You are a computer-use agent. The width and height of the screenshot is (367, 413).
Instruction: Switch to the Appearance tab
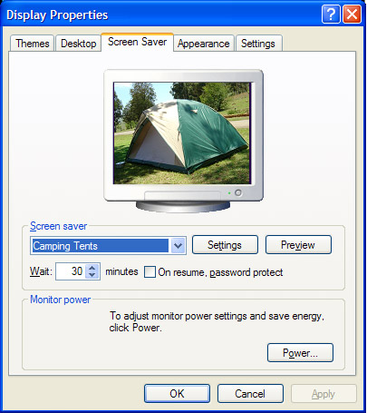204,44
